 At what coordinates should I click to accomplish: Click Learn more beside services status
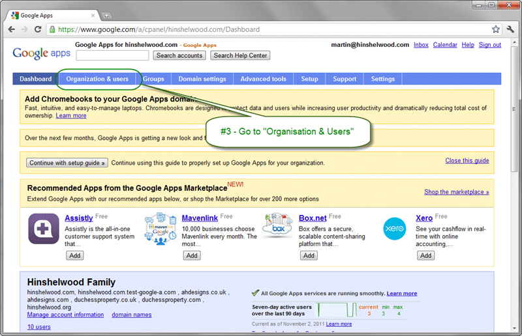coord(402,294)
